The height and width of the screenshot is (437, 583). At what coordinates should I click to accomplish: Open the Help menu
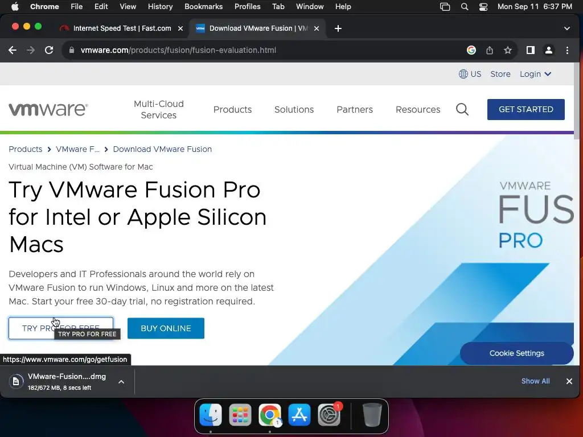[343, 6]
